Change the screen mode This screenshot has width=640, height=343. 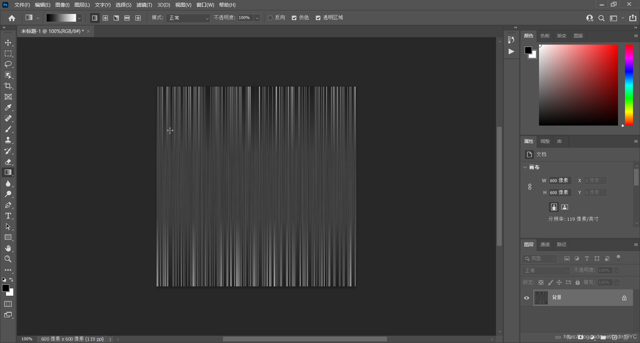point(8,315)
